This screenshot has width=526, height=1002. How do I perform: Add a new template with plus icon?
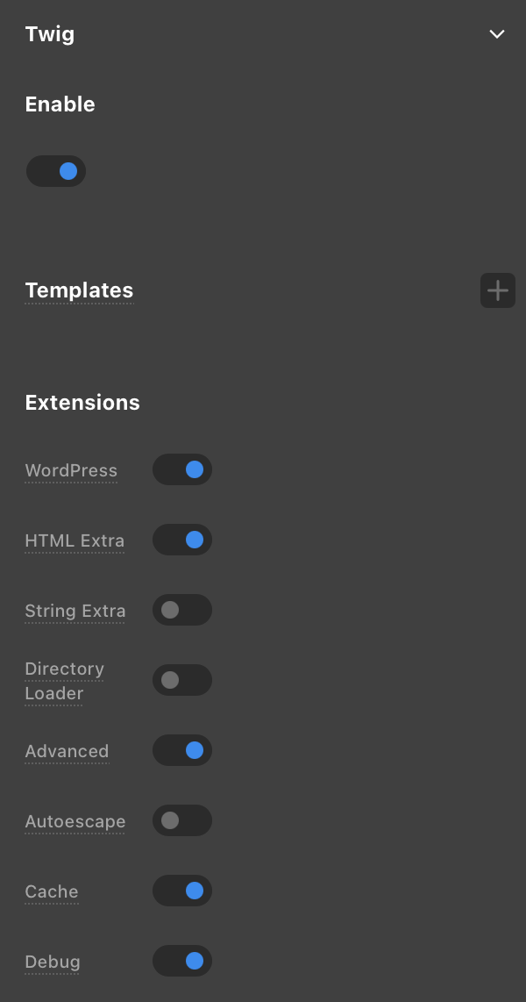tap(497, 290)
